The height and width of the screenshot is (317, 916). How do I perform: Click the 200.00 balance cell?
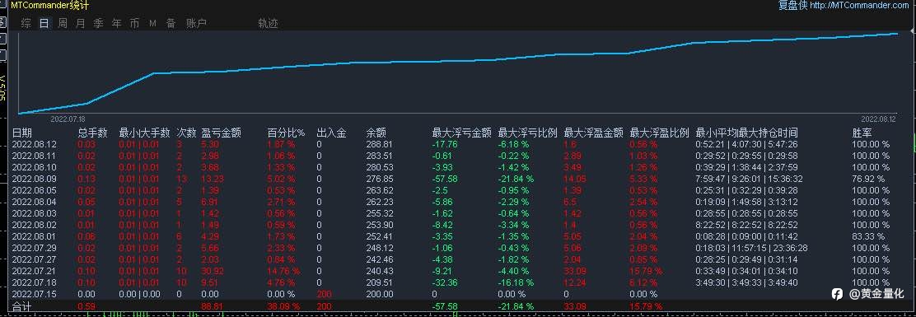[379, 294]
